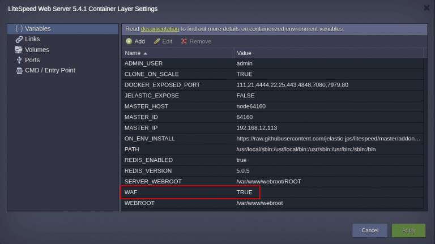This screenshot has width=435, height=244.
Task: Sort by the Name column header
Action: (177, 53)
